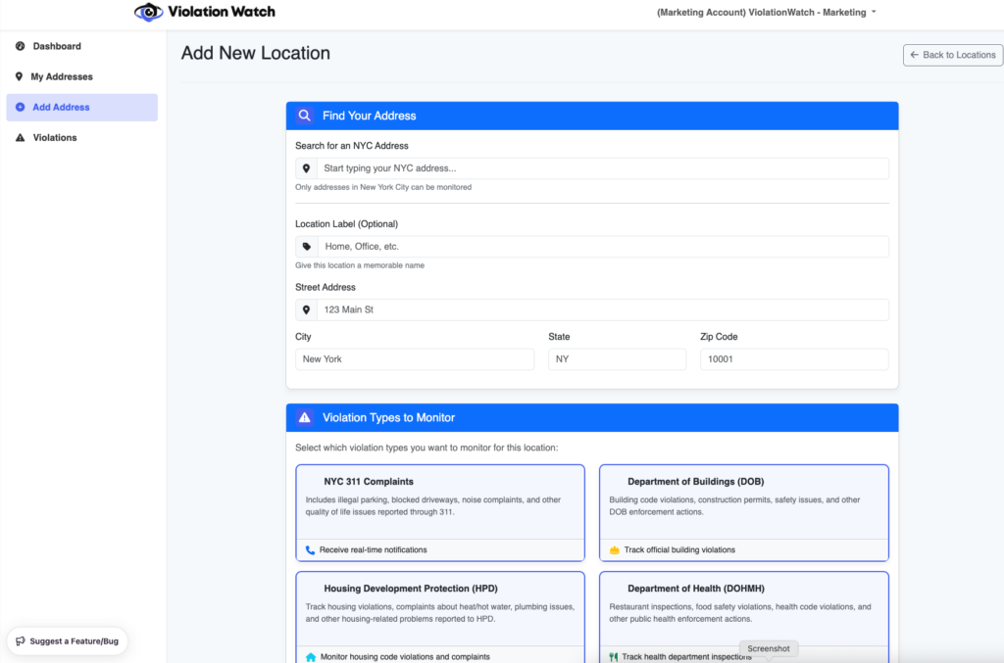
Task: Click the tag icon beside Location Label
Action: pos(306,247)
